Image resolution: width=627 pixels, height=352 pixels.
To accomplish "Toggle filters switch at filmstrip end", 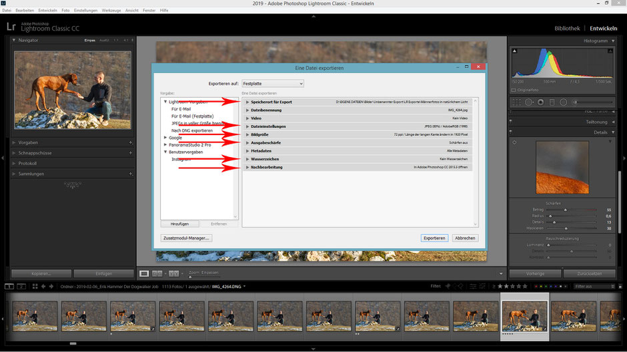I will [620, 286].
